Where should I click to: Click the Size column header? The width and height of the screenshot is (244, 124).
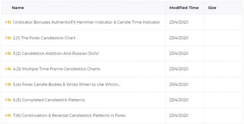212,8
